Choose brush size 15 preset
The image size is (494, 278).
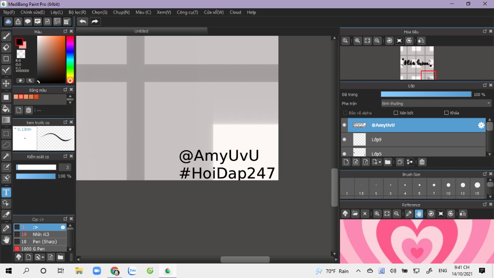tap(477, 188)
